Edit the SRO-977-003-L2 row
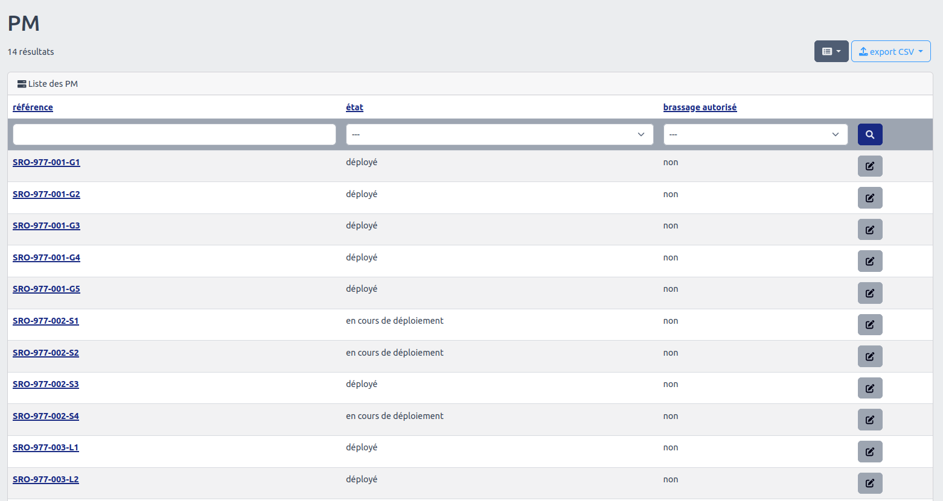Screen dimensions: 943x501 869,483
